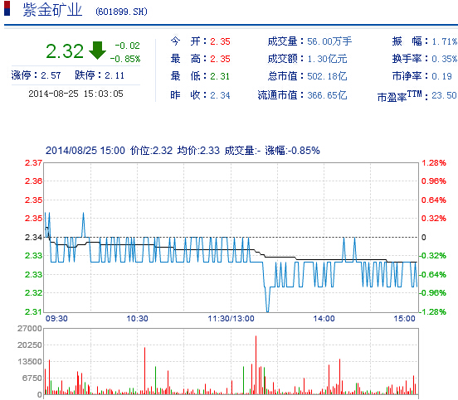
Task: Click the day low 最低 2.31
Action: [201, 76]
